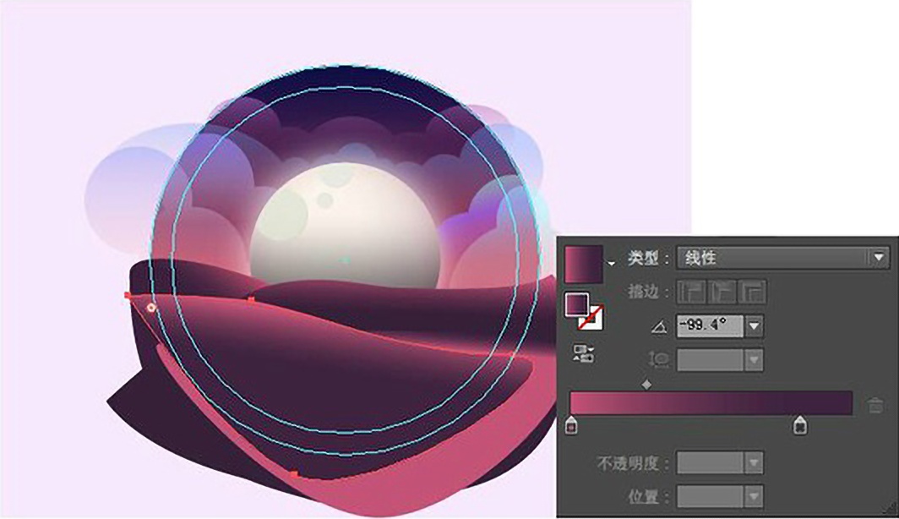Open the gradient preset menu arrow beside thumbnail

tap(612, 262)
